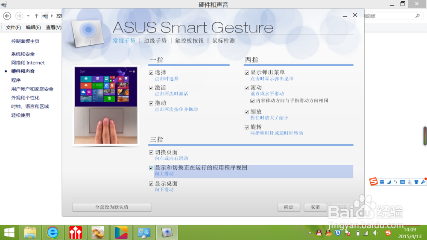
Task: Switch to the 鼠标检测 tab
Action: 224,41
